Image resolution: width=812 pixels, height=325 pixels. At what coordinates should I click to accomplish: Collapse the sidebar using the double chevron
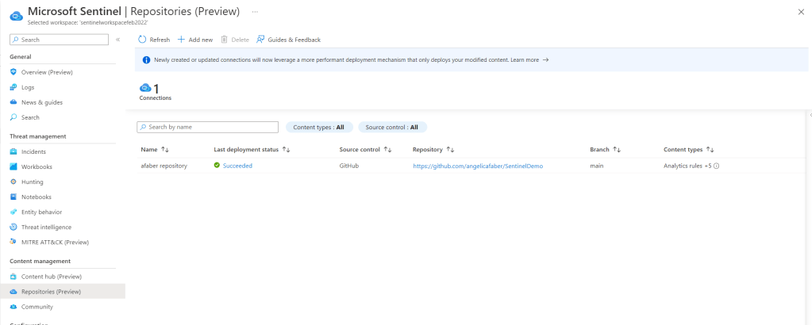tap(117, 39)
